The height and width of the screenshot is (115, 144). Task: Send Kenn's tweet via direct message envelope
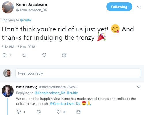tap(64, 55)
